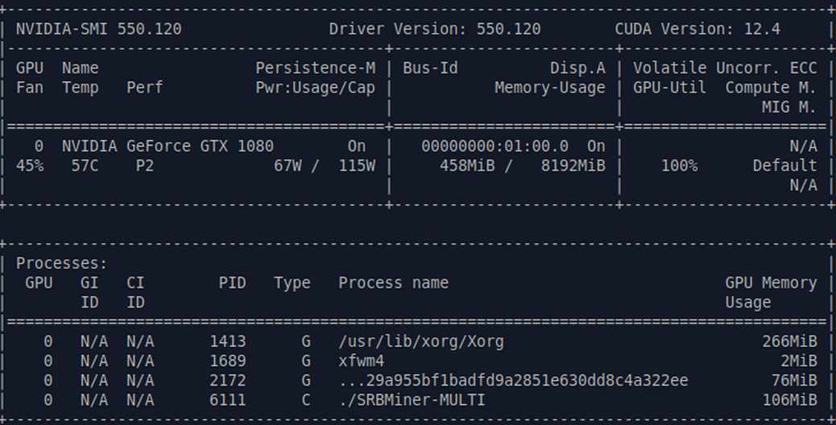Screen dimensions: 836x425
Task: Click the NVIDIA-SMI 550.120 version text
Action: (98, 29)
